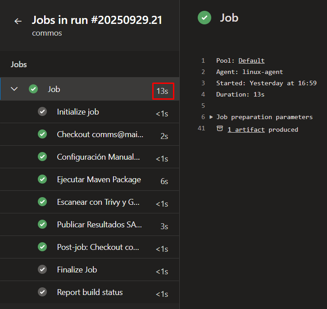The width and height of the screenshot is (327, 309).
Task: Click the gray status icon for Report build status
Action: coord(42,292)
